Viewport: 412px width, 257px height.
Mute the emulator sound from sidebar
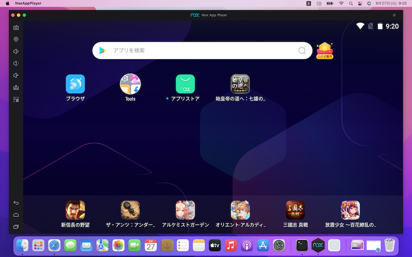tap(16, 76)
